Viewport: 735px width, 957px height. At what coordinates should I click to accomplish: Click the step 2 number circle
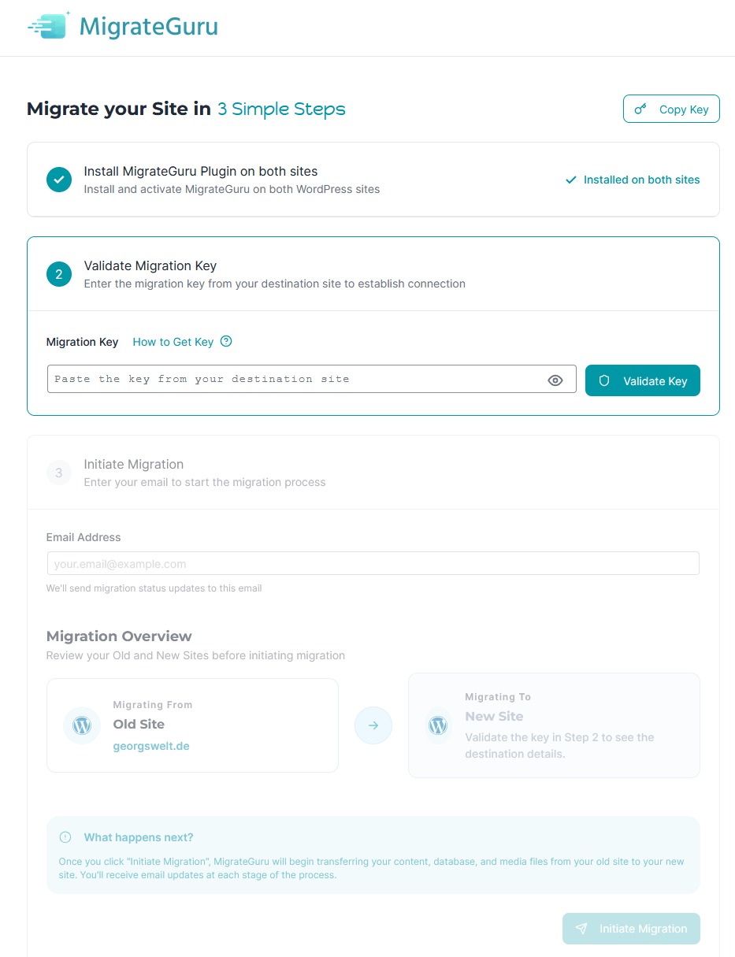point(59,274)
